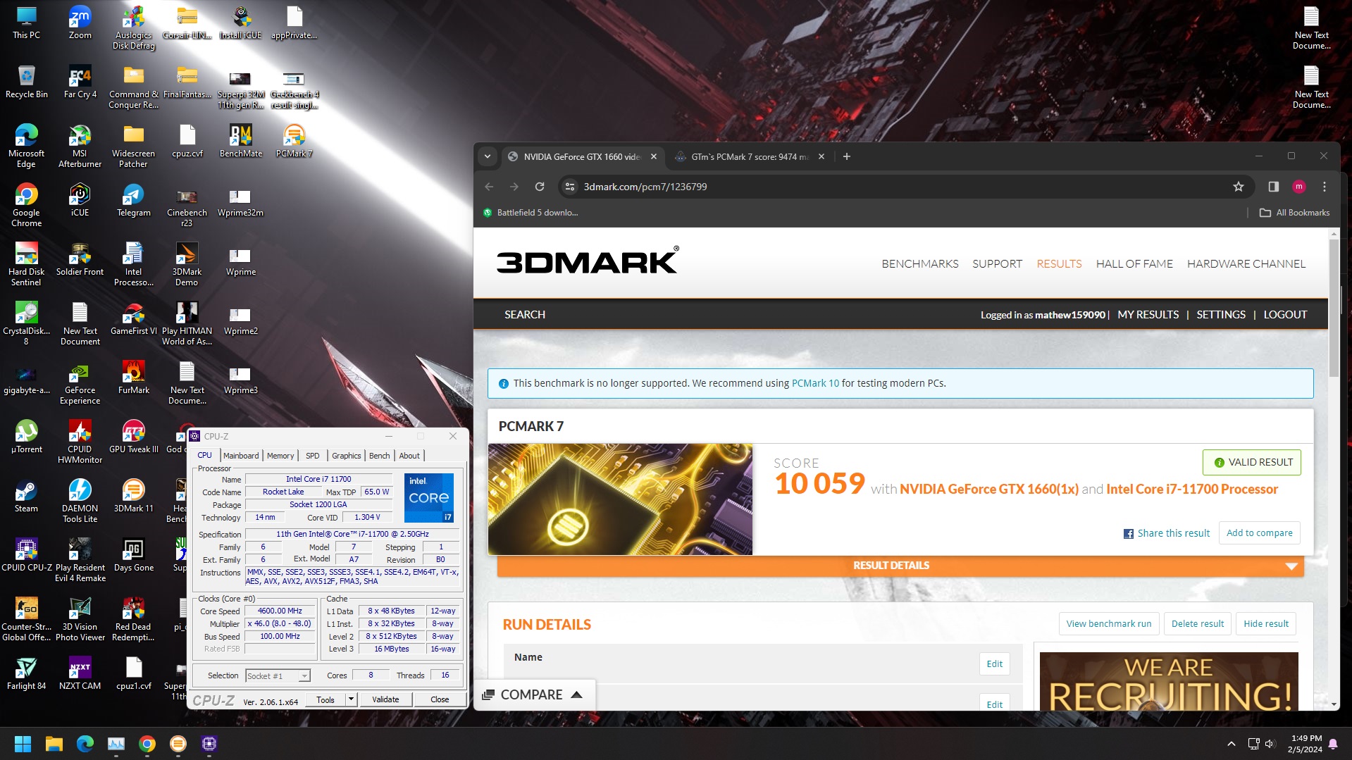Open the NZXT CAM desktop icon
Viewport: 1352px width, 760px height.
click(80, 673)
